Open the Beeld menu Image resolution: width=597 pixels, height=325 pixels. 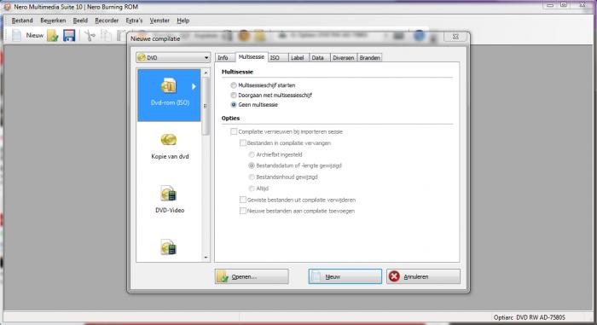coord(80,20)
